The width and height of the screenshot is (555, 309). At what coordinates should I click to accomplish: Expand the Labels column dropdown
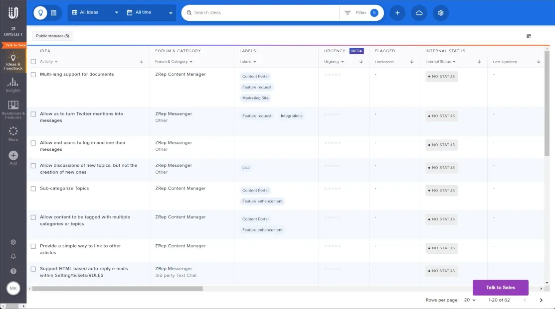(248, 61)
